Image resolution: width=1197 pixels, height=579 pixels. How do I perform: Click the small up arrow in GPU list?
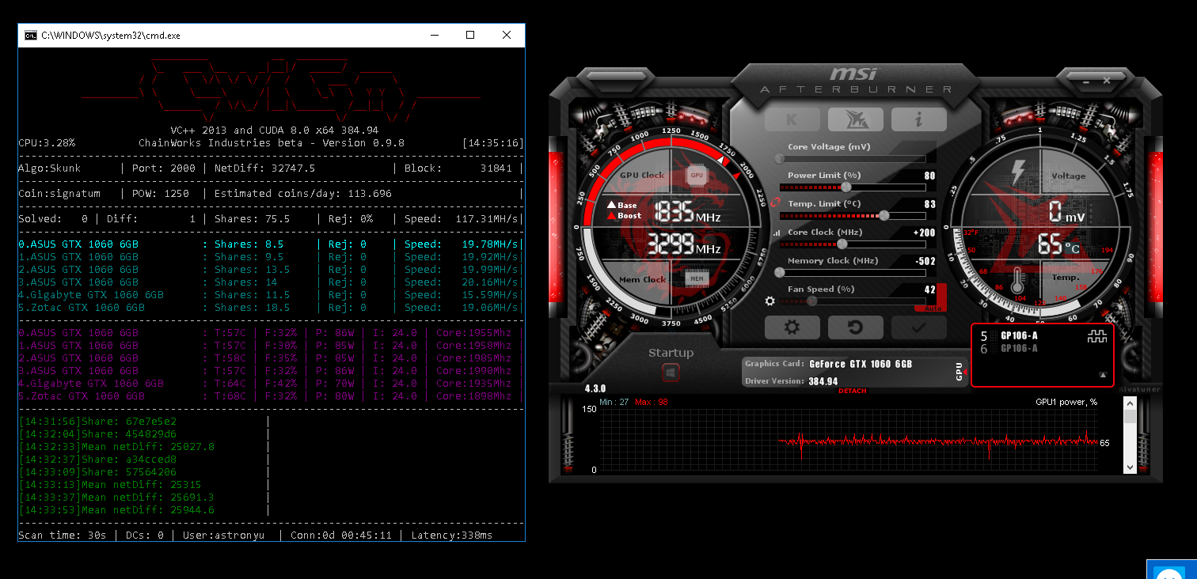point(1102,375)
